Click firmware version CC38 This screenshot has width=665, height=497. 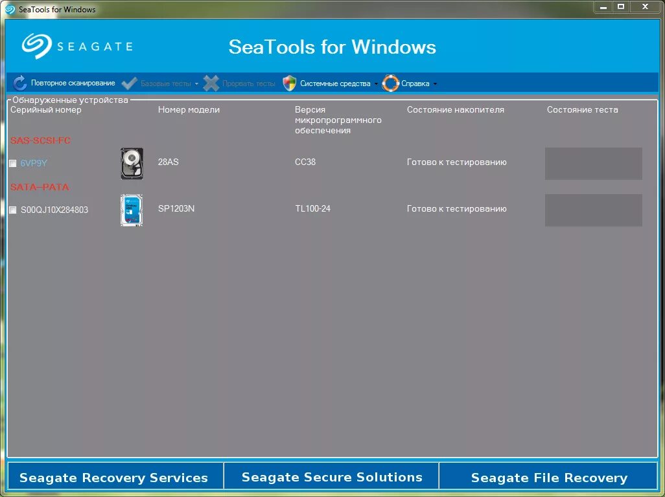pyautogui.click(x=305, y=162)
